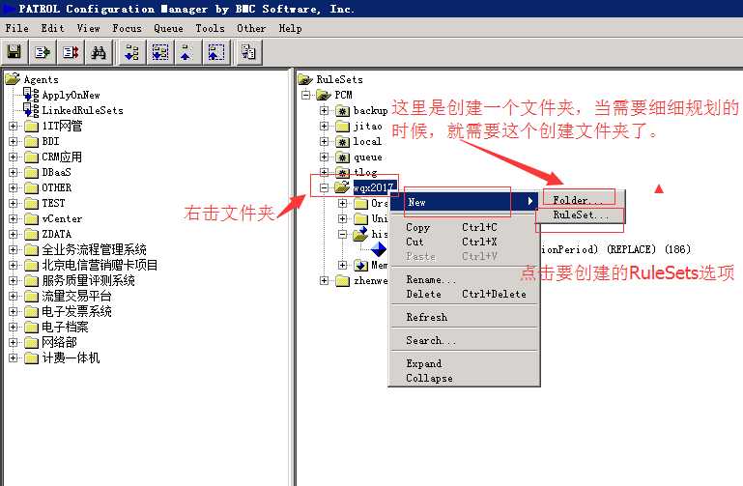
Task: Click the tlog ruleset folder icon
Action: click(x=343, y=172)
